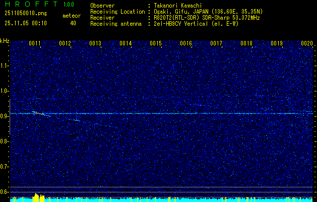Click the Observer field label
The width and height of the screenshot is (317, 202).
102,6
